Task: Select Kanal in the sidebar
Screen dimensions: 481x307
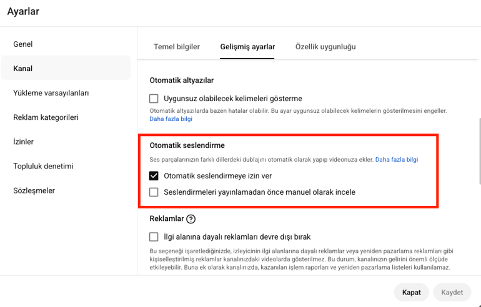Action: tap(23, 69)
